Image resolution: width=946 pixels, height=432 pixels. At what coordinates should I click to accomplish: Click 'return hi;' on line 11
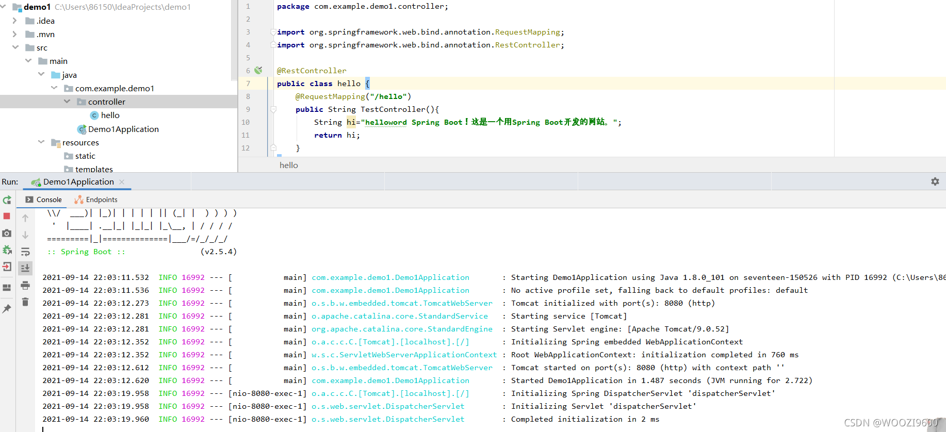pyautogui.click(x=337, y=135)
